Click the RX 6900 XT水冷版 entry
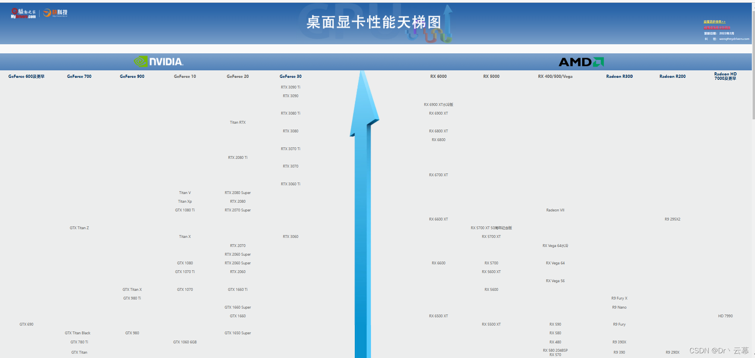755x358 pixels. click(439, 105)
